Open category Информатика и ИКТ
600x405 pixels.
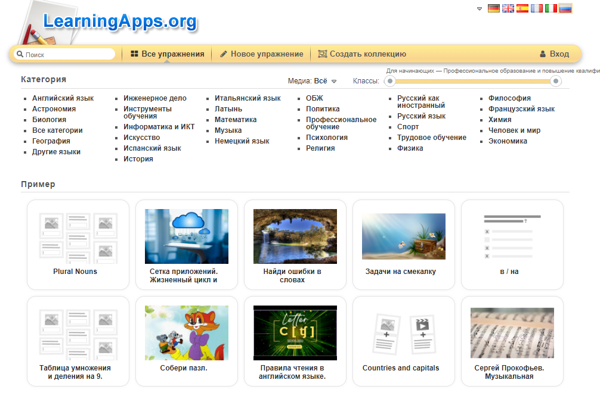click(x=159, y=127)
